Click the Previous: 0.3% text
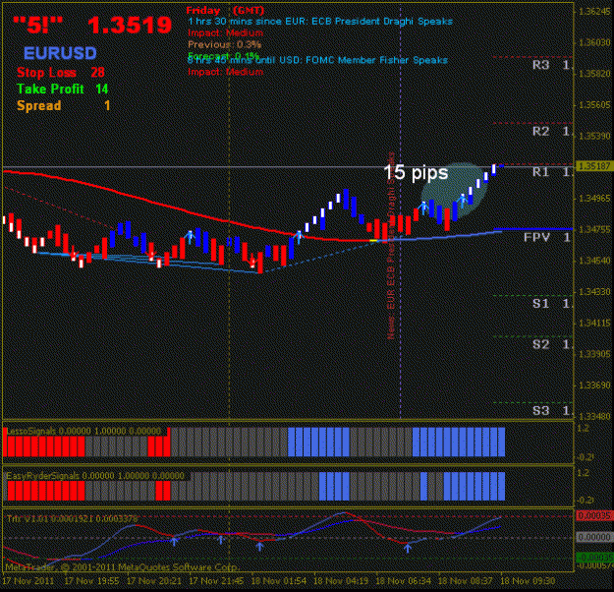Viewport: 614px width, 592px height. [x=224, y=44]
